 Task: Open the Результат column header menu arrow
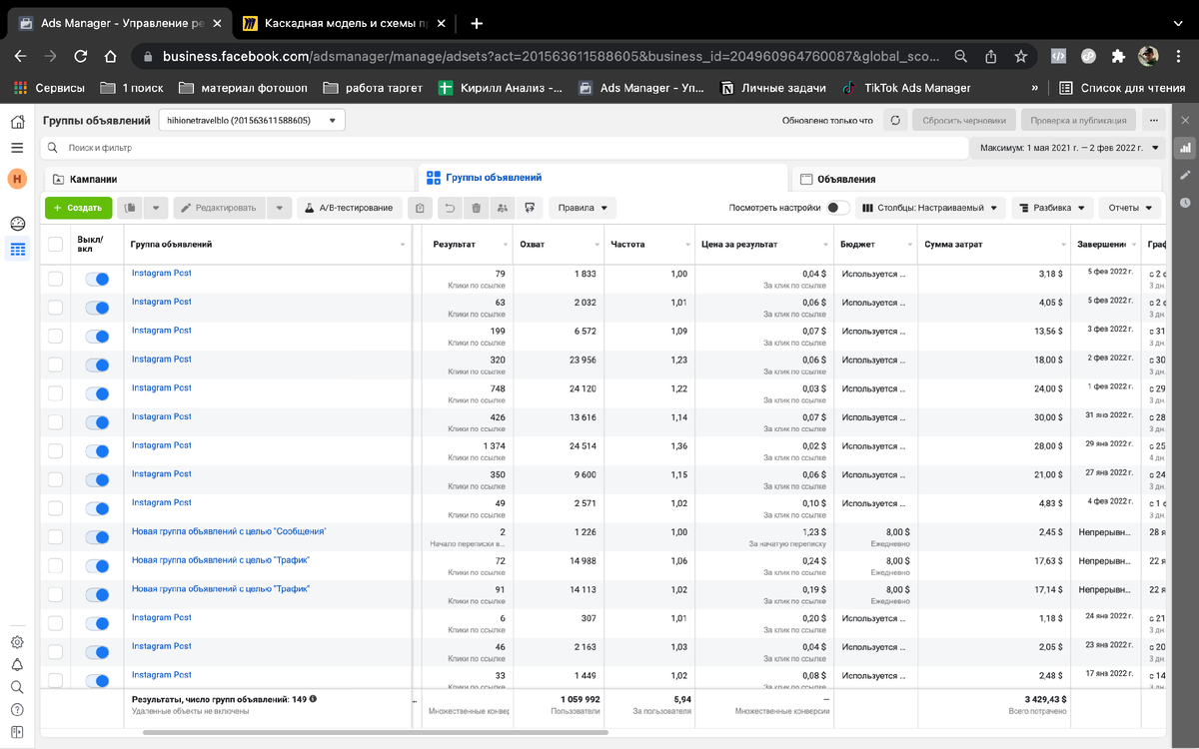tap(504, 245)
